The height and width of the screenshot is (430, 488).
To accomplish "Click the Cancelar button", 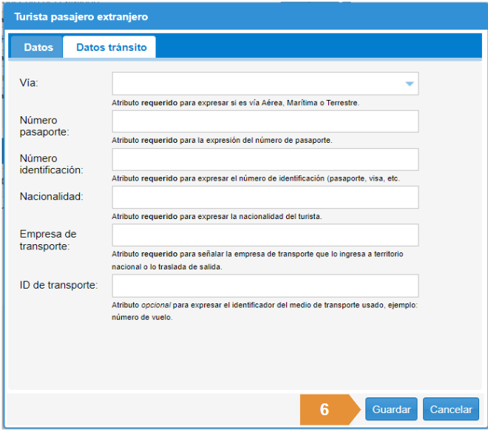I will point(451,409).
